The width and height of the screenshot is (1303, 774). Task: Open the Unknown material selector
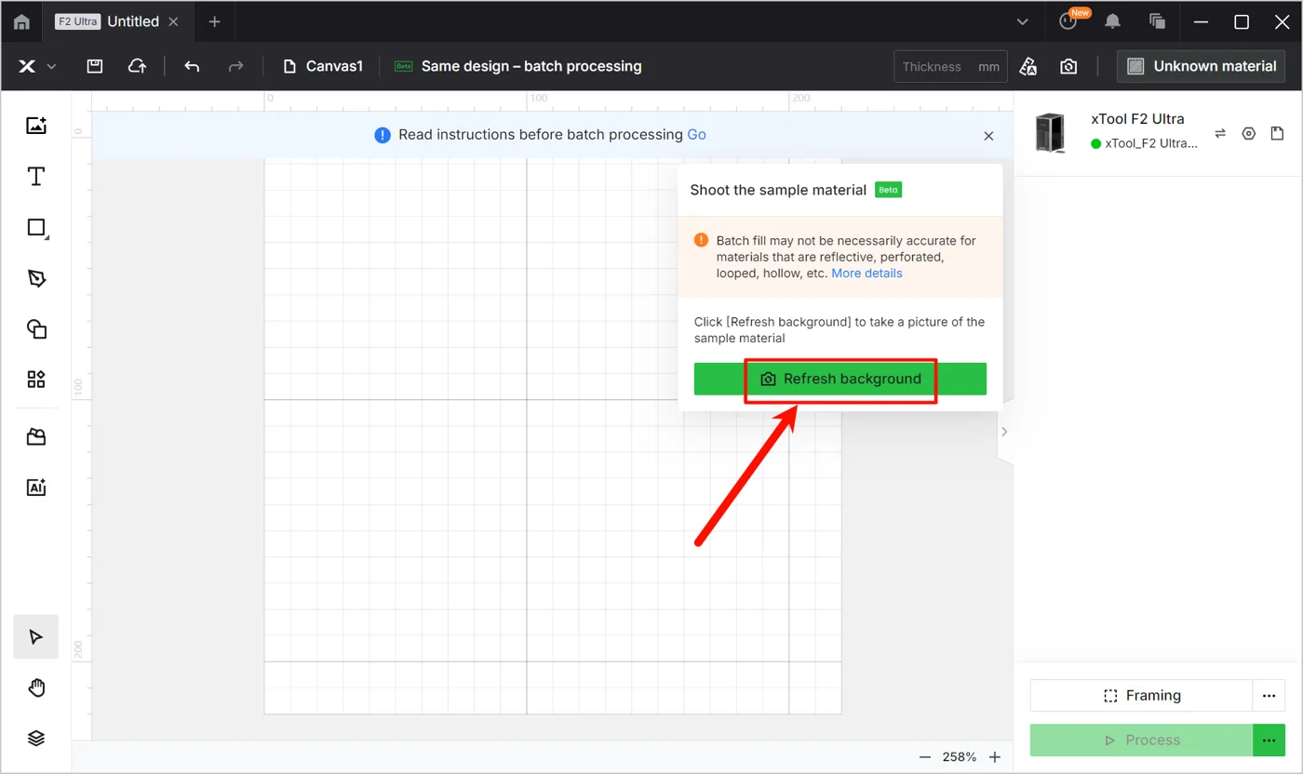click(x=1201, y=66)
